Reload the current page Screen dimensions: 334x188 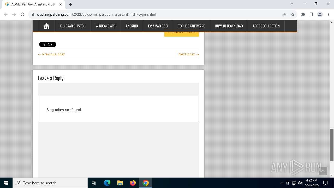pos(22,14)
